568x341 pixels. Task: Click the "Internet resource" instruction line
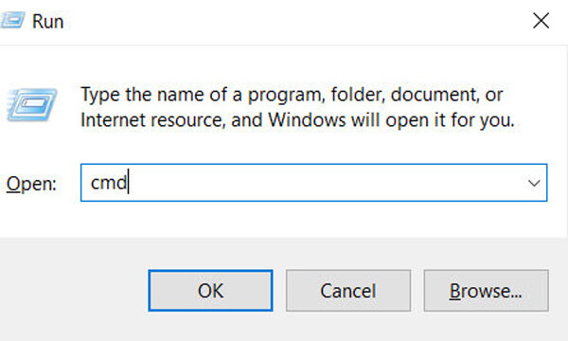(x=297, y=120)
